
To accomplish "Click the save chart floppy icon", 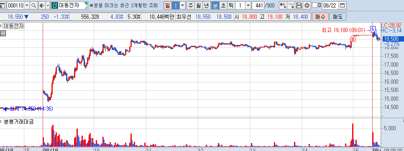I will (x=299, y=5).
